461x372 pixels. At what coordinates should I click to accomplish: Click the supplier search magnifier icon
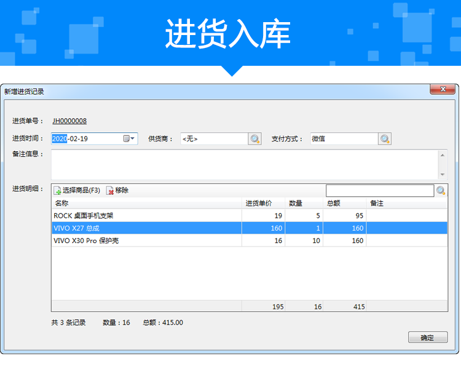[254, 139]
